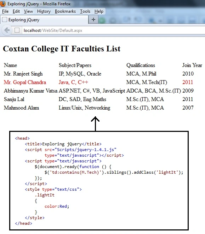This screenshot has width=205, height=234.
Task: Open the File menu
Action: [x=5, y=11]
